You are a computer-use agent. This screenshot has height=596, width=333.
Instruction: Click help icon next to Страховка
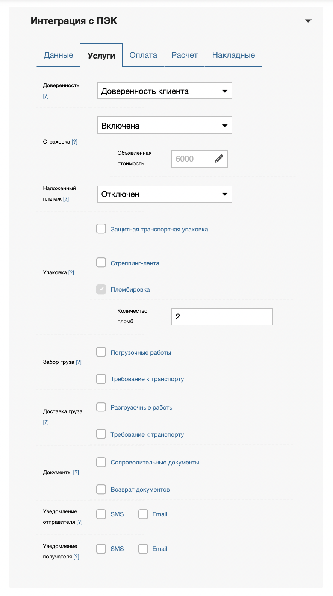pos(74,142)
